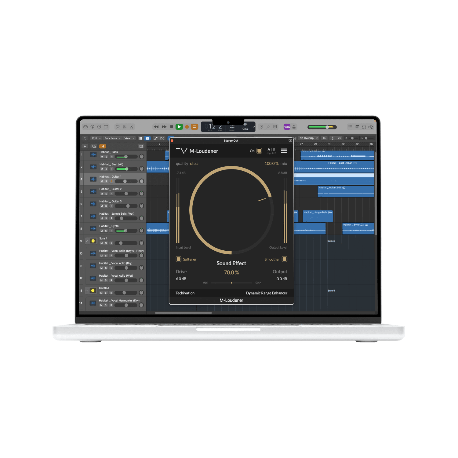The height and width of the screenshot is (458, 458).
Task: Collapse the Untitled track stack
Action: tap(87, 291)
